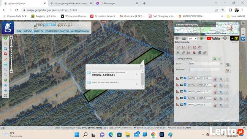Open the 'pol' language dropdown
Viewport: 247px width, 139px height.
click(x=193, y=38)
